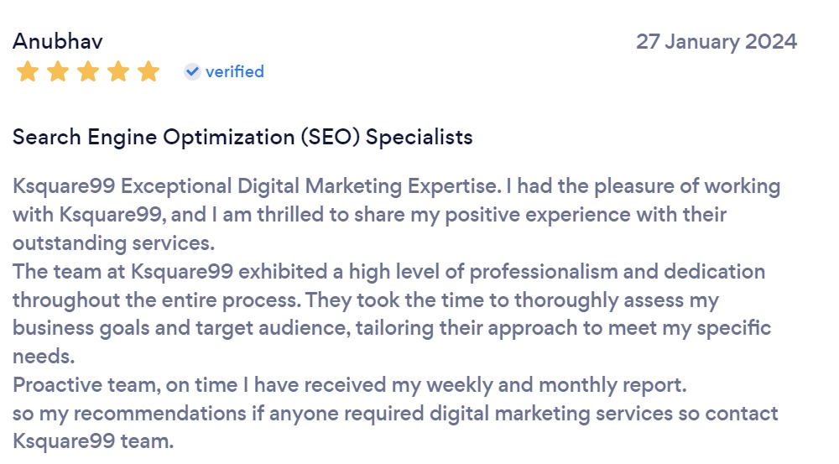Select the reviewer name Anubhav

58,41
